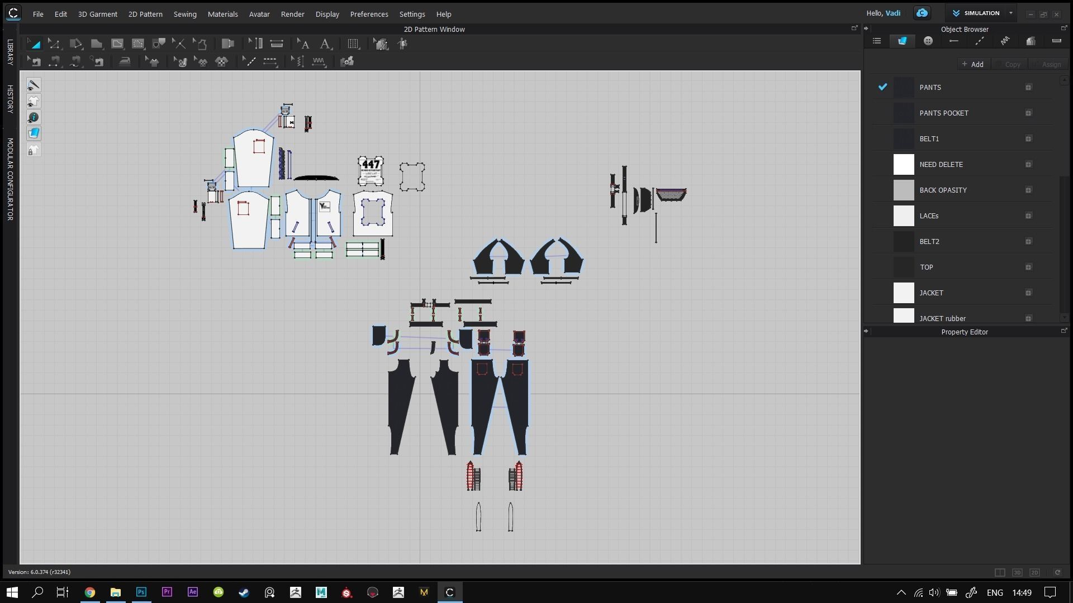
Task: Toggle the 2D pattern information display icon
Action: (x=34, y=117)
